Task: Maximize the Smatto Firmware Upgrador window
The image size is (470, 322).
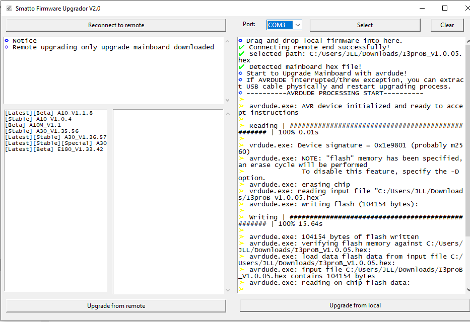Action: (x=445, y=8)
